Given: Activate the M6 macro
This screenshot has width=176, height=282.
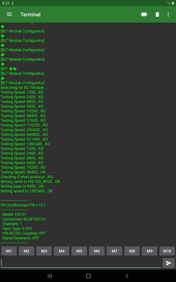Looking at the screenshot, I should pyautogui.click(x=97, y=251).
